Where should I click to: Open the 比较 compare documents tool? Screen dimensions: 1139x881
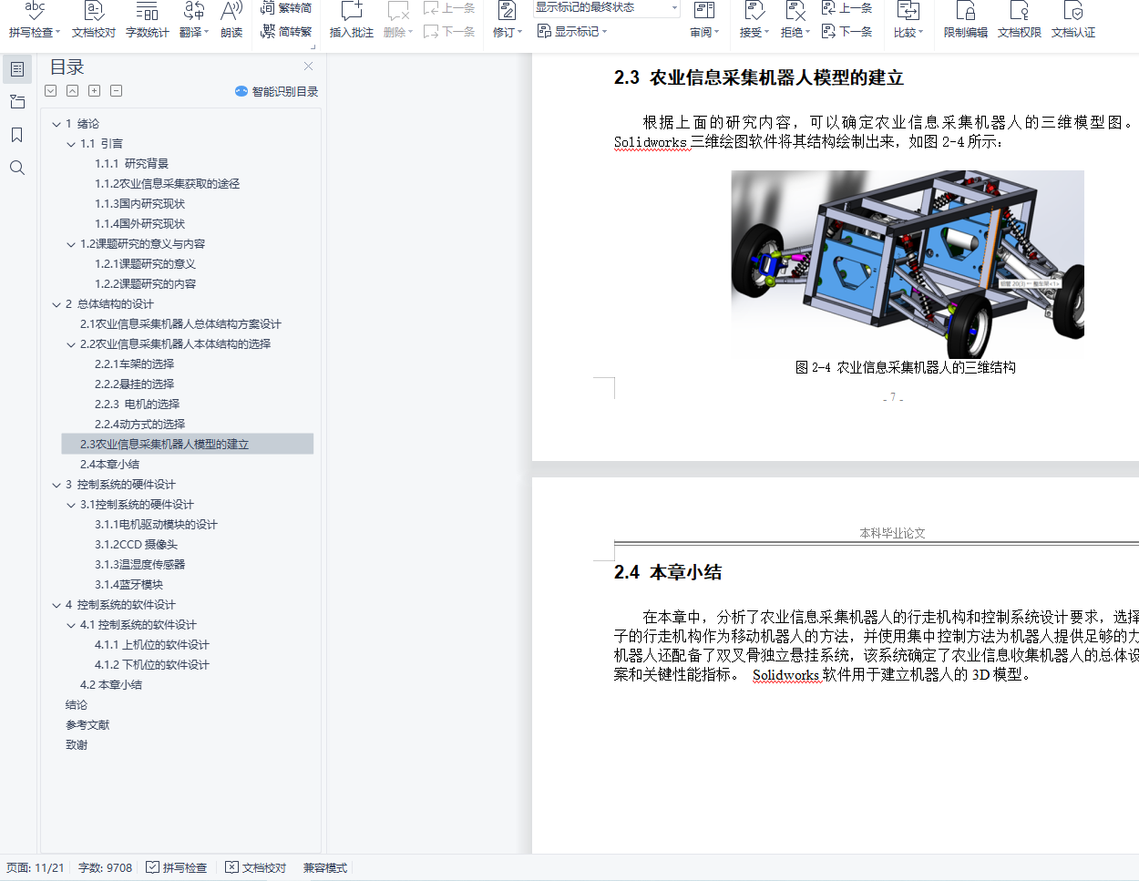pos(908,20)
